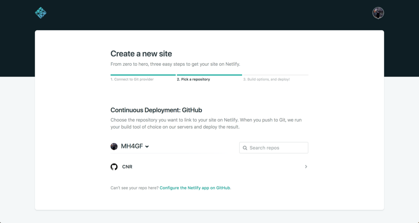Open the CNR repository row chevron
This screenshot has height=223, width=419.
306,167
